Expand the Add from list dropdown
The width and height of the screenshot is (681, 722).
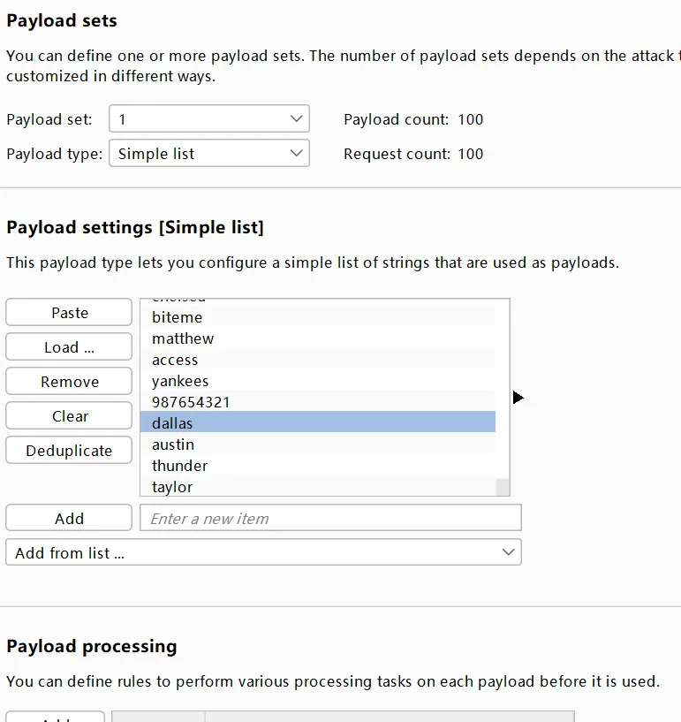(x=263, y=552)
